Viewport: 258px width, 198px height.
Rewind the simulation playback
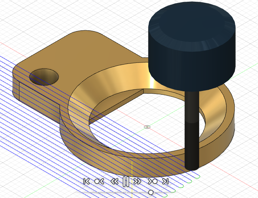point(114,181)
